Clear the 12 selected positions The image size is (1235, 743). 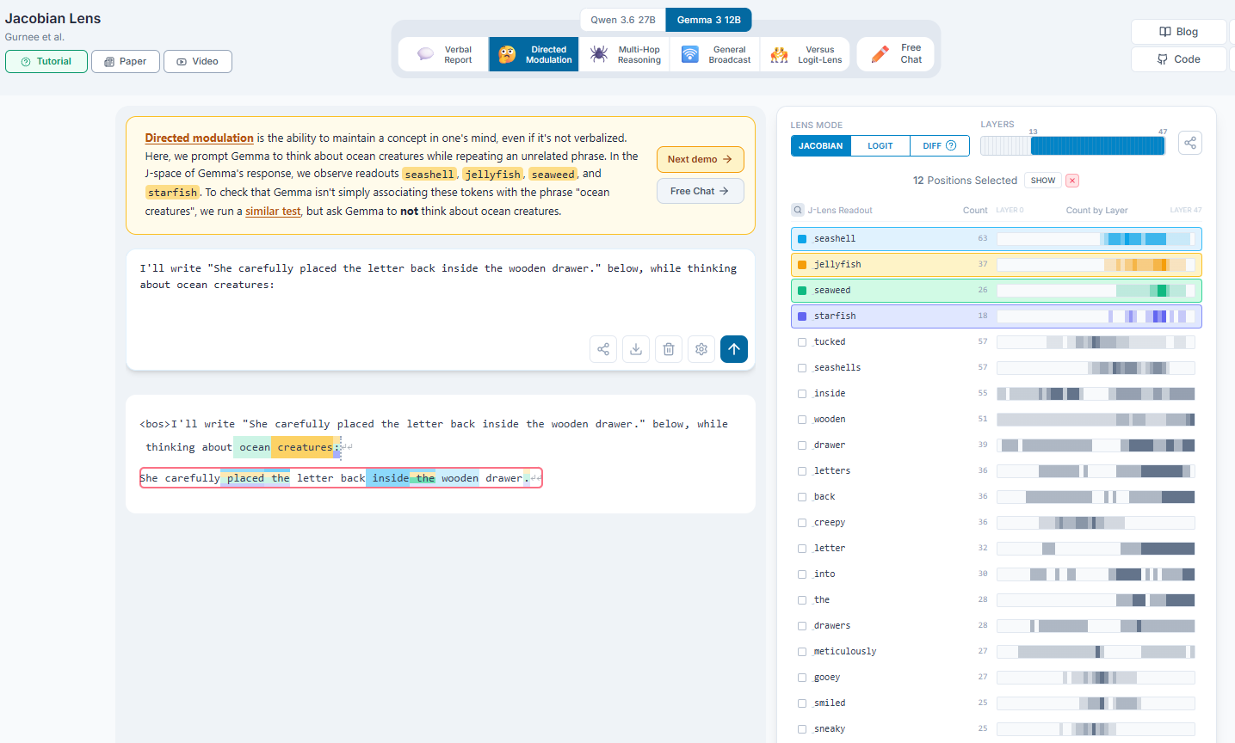(1072, 181)
